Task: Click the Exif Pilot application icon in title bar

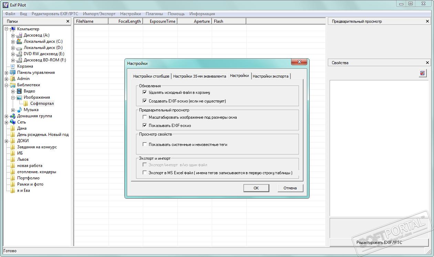Action: [6, 5]
